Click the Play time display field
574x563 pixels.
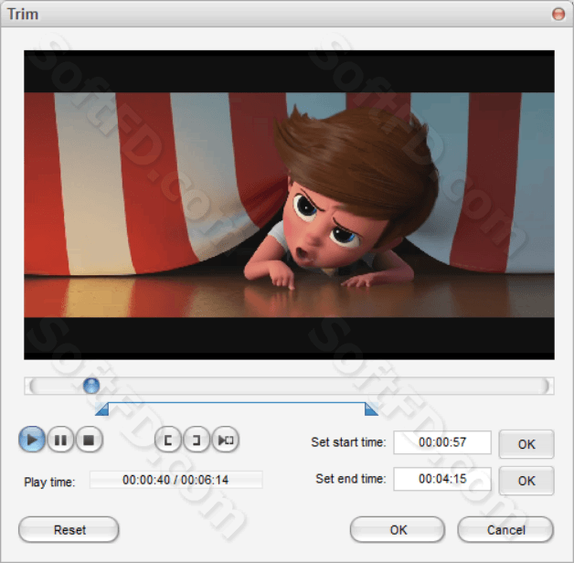tap(176, 480)
